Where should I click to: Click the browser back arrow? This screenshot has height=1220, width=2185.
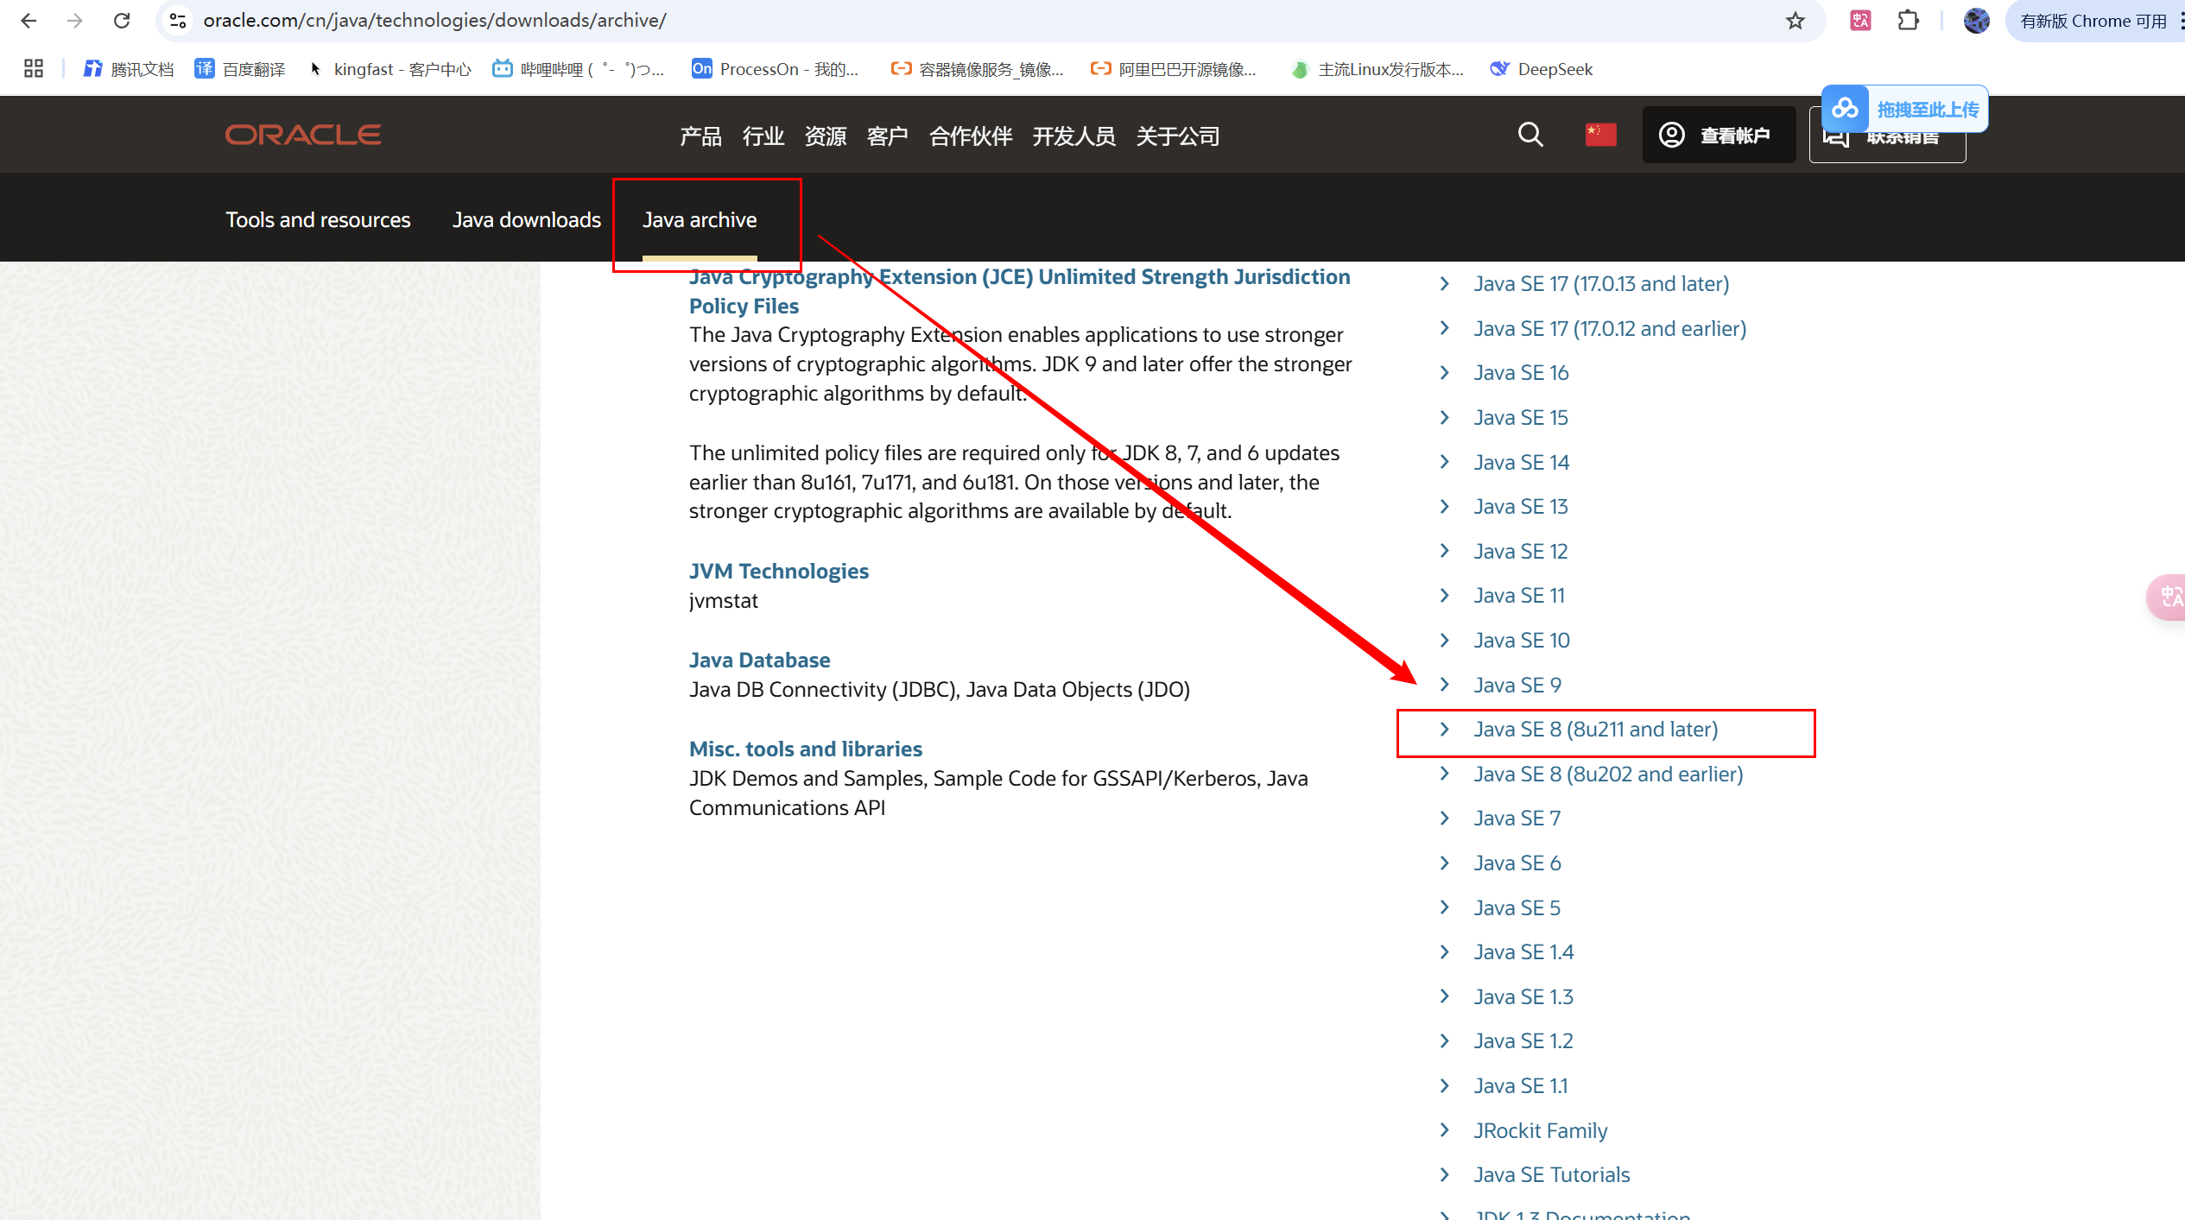tap(28, 21)
